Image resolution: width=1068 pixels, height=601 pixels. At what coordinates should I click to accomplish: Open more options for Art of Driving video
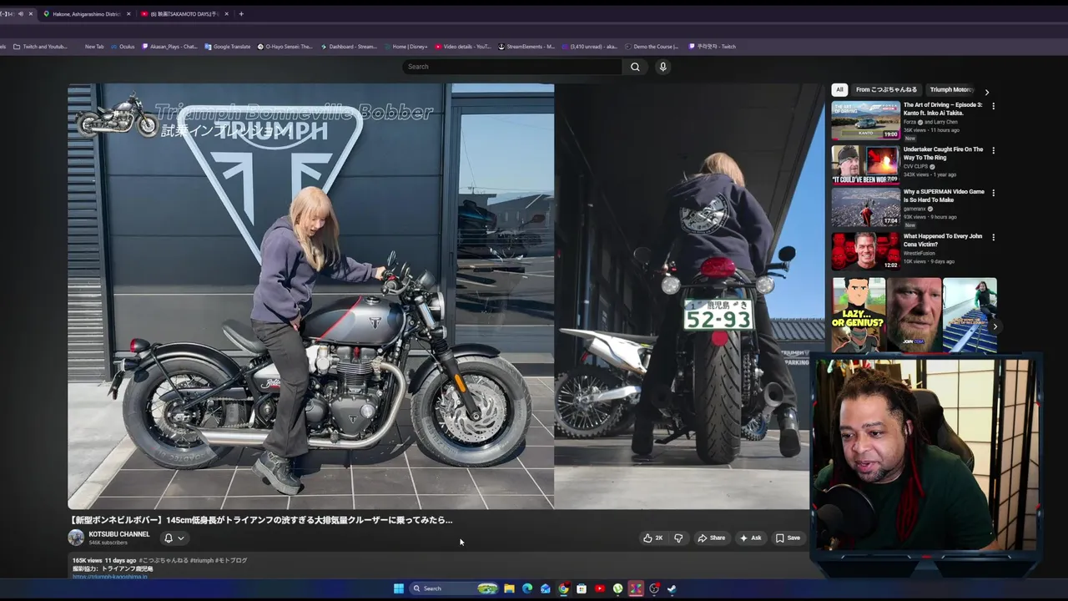click(x=993, y=106)
